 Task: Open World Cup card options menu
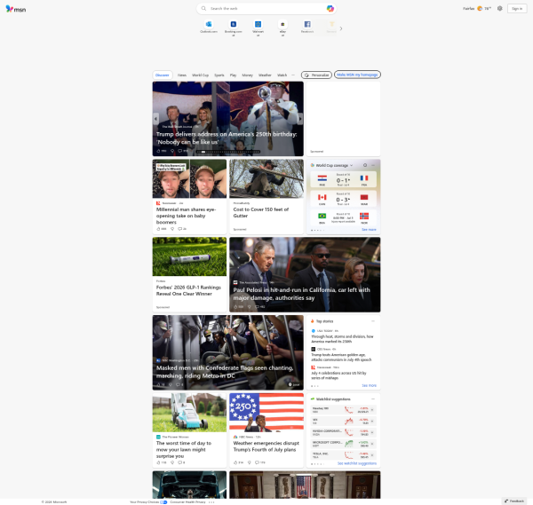[x=373, y=165]
